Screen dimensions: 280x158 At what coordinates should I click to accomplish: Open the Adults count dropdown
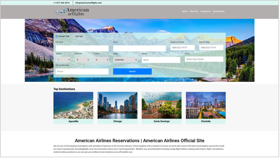(x=63, y=60)
